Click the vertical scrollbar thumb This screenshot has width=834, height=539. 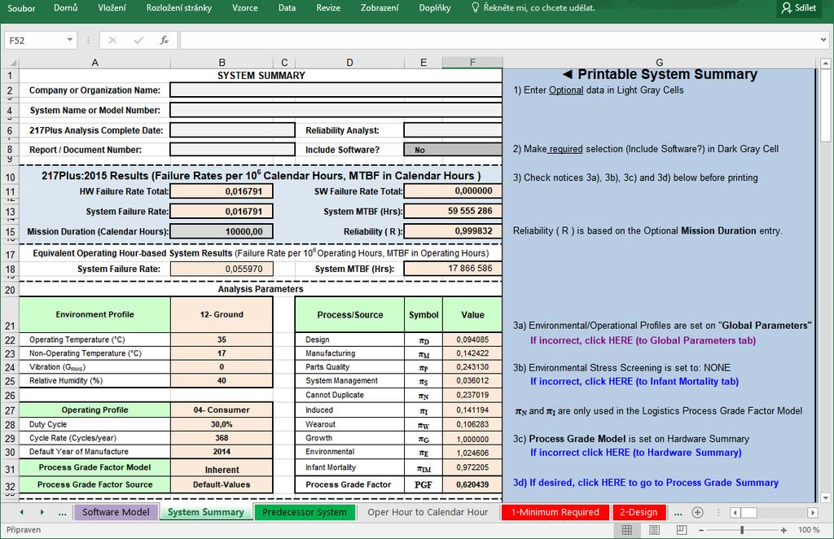(x=825, y=105)
